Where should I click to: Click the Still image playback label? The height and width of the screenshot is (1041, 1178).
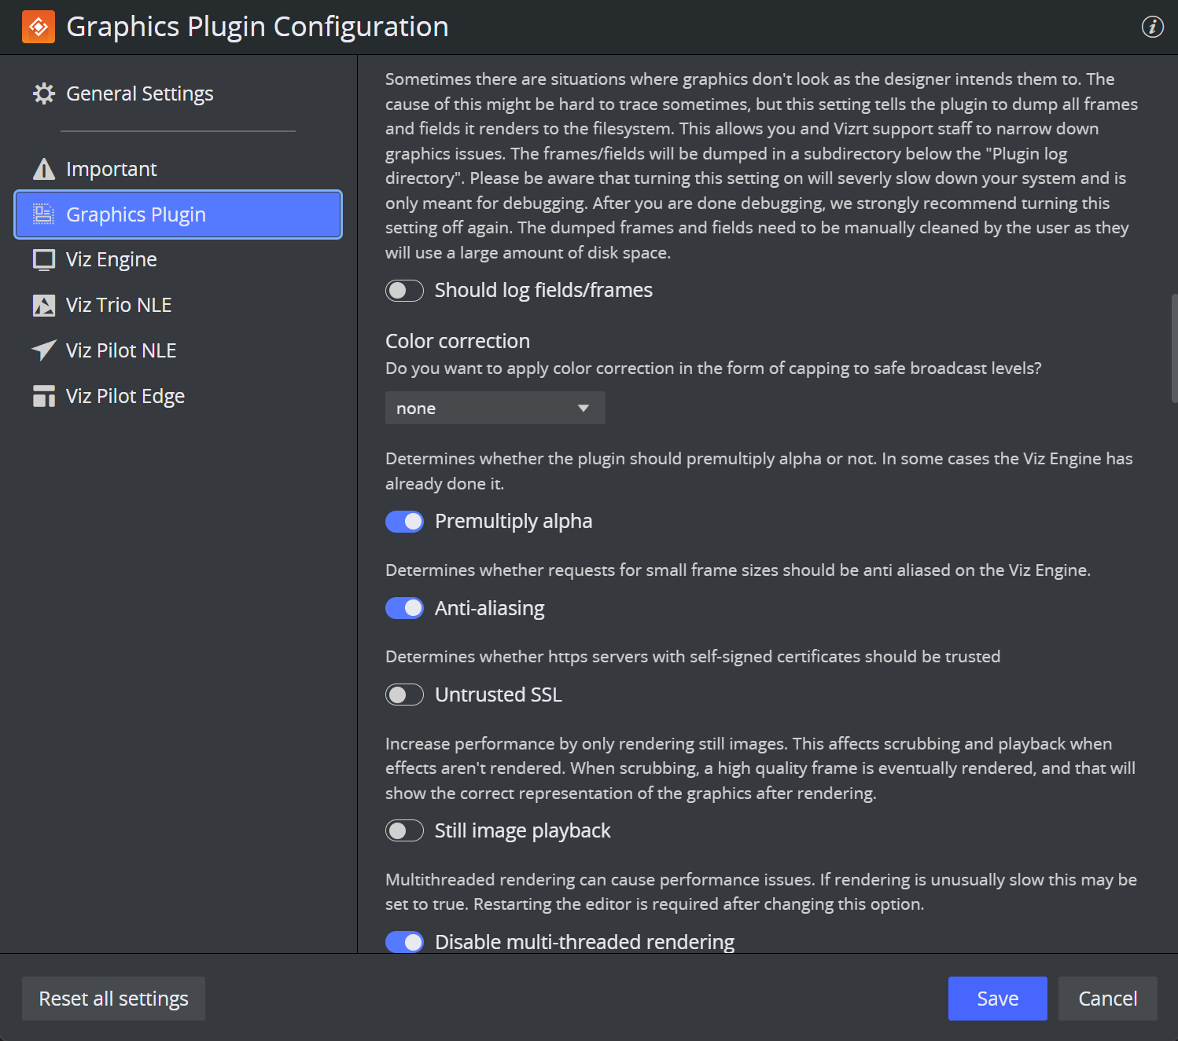523,830
